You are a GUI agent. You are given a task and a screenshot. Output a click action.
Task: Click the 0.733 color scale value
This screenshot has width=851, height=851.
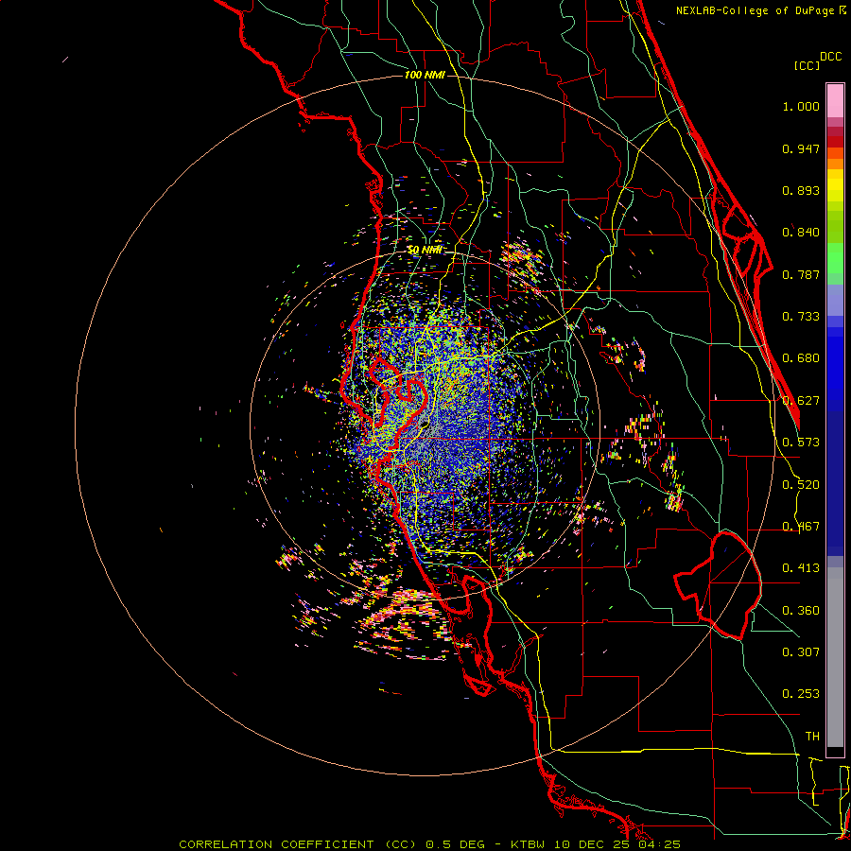(x=801, y=317)
